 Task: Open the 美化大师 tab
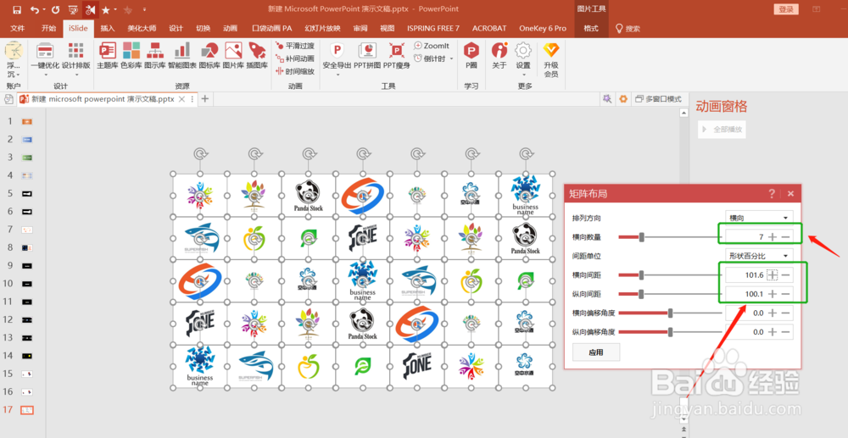click(142, 28)
